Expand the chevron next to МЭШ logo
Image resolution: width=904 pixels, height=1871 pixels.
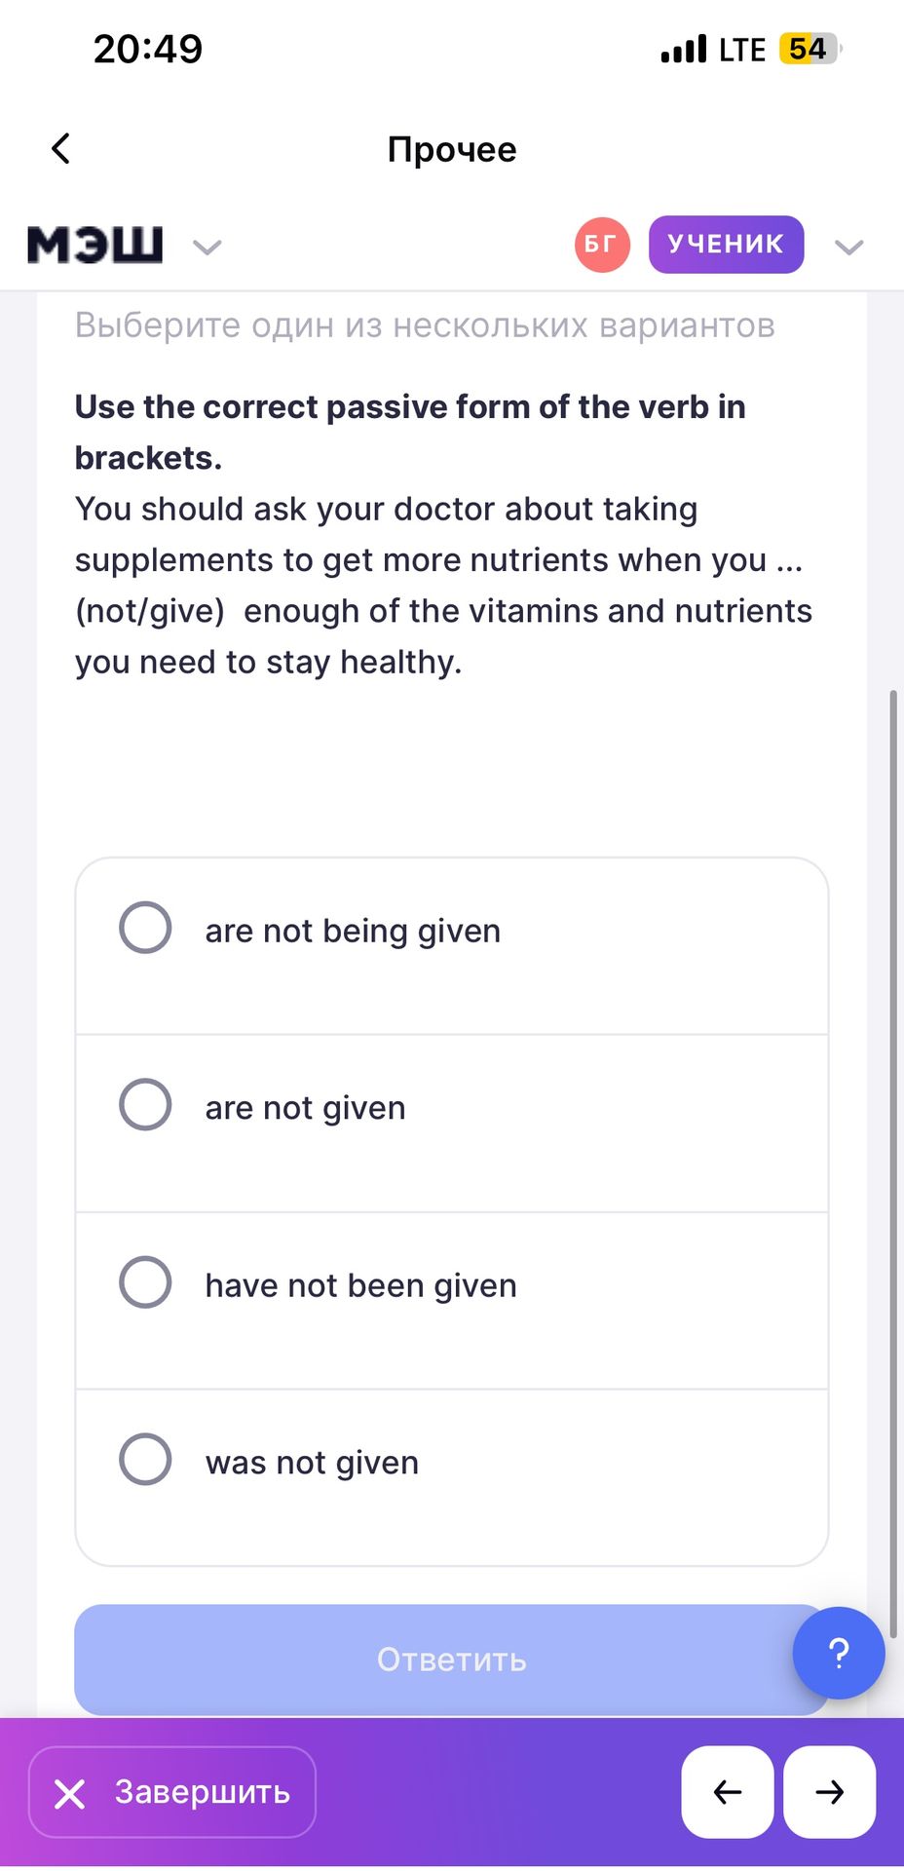pos(207,247)
